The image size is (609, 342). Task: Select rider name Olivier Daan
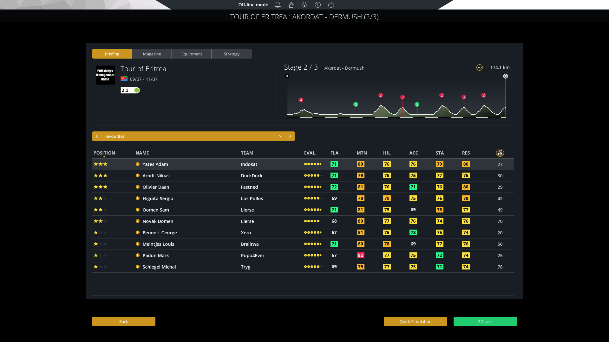156,187
